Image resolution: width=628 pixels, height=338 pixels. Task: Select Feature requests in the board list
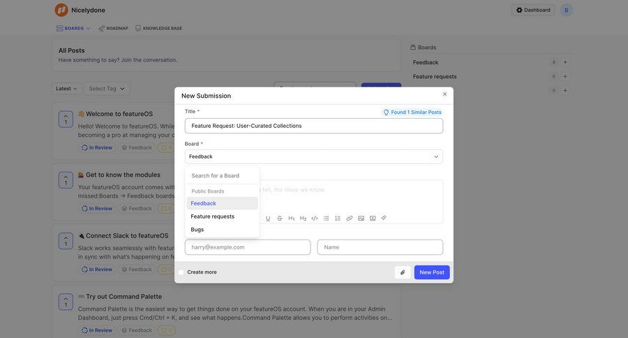(223, 216)
